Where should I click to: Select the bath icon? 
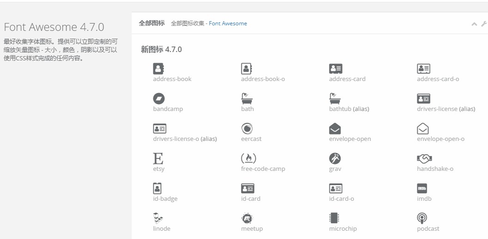[x=247, y=99]
